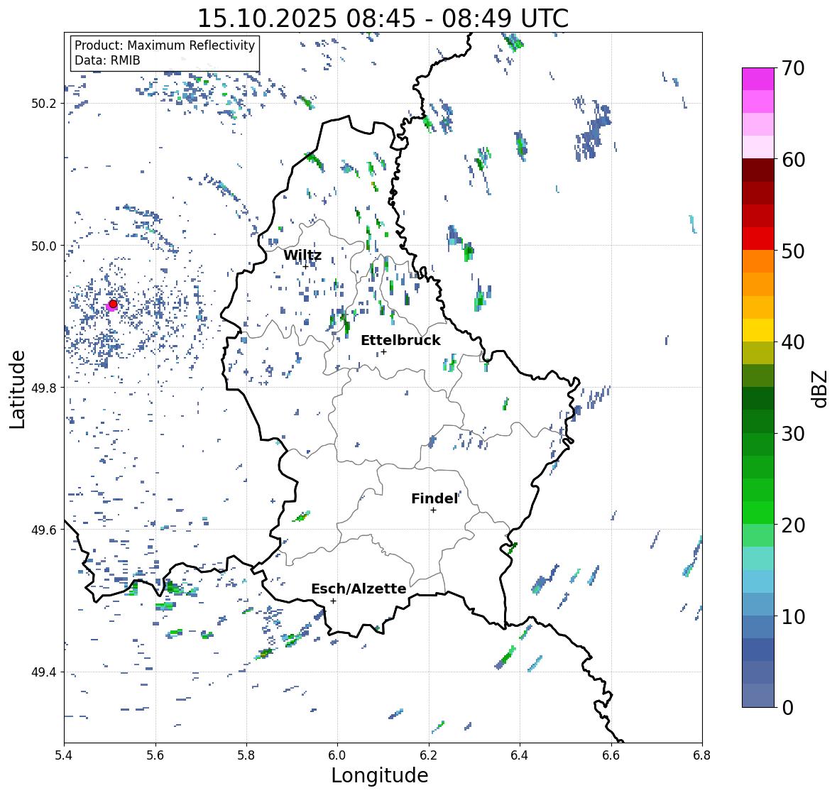Image resolution: width=837 pixels, height=793 pixels.
Task: Click longitude tick label 5.8
Action: pyautogui.click(x=246, y=755)
